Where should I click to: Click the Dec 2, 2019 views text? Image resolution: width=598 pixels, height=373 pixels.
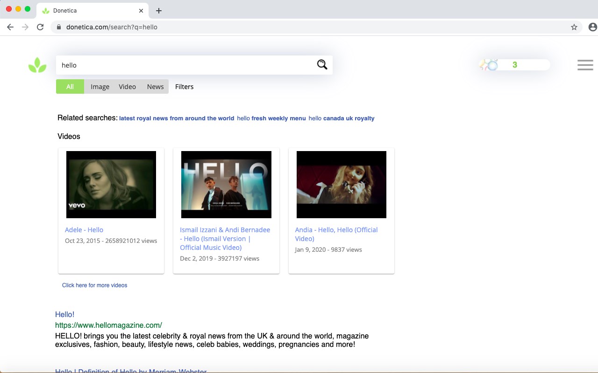tap(220, 259)
